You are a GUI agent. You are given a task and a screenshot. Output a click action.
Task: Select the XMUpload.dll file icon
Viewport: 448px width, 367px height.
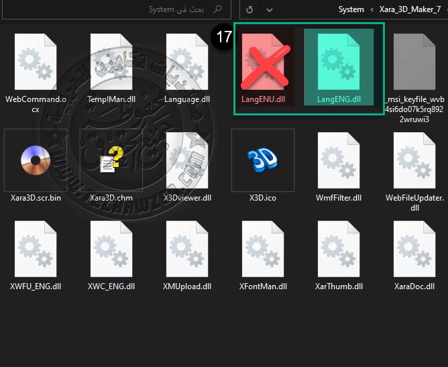tap(187, 249)
